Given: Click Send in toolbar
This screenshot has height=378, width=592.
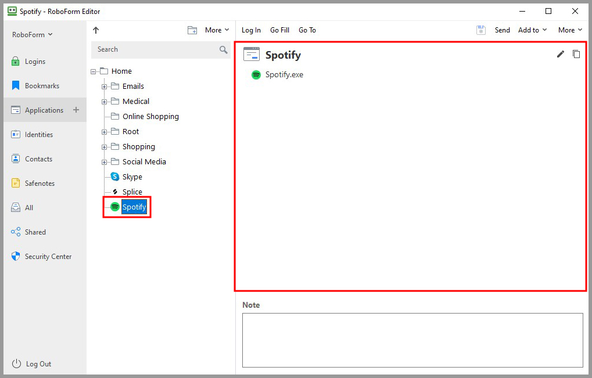Looking at the screenshot, I should pos(502,30).
